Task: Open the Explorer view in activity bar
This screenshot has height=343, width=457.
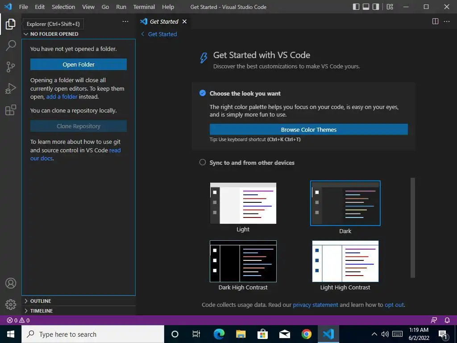Action: point(11,24)
